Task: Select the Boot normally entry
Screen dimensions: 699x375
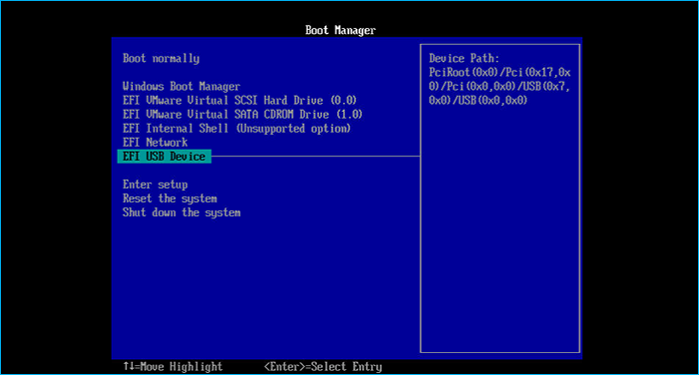Action: coord(161,58)
